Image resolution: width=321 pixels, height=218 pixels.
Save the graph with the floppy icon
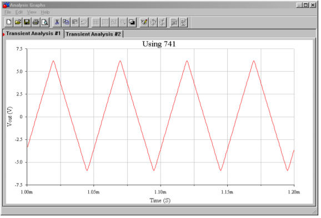pyautogui.click(x=27, y=22)
